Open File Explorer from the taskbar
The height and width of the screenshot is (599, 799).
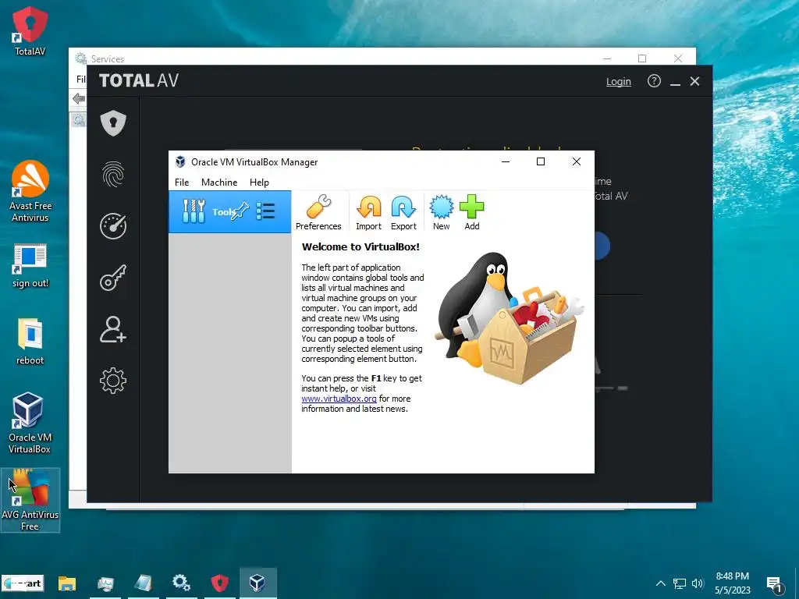click(x=67, y=583)
